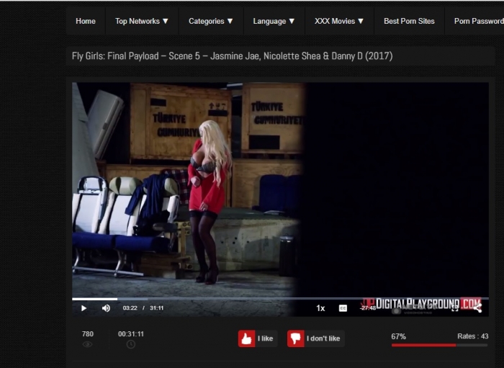The height and width of the screenshot is (368, 504).
Task: Expand the Categories dropdown menu
Action: coord(211,21)
